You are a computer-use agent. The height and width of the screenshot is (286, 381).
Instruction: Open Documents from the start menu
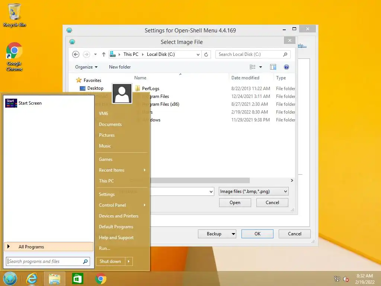tap(110, 124)
